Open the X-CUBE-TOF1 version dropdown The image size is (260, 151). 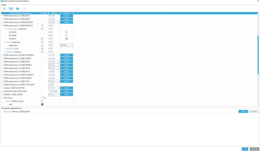54,81
